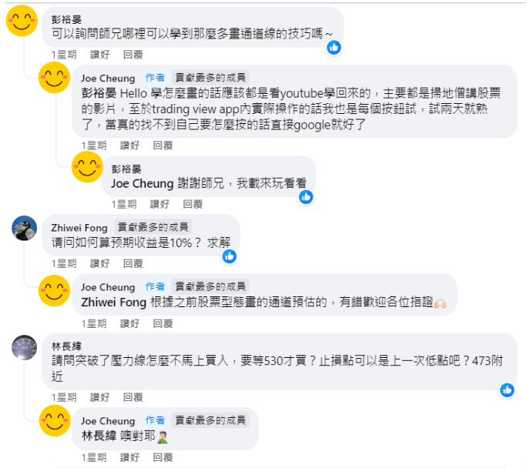Click the like reaction on 林長緯's comment
Viewport: 527px width, 468px height.
click(506, 389)
